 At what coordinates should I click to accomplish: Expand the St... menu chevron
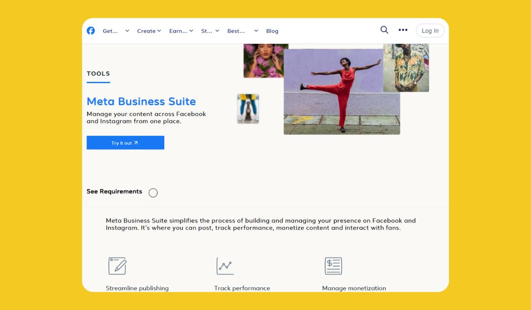click(x=217, y=31)
